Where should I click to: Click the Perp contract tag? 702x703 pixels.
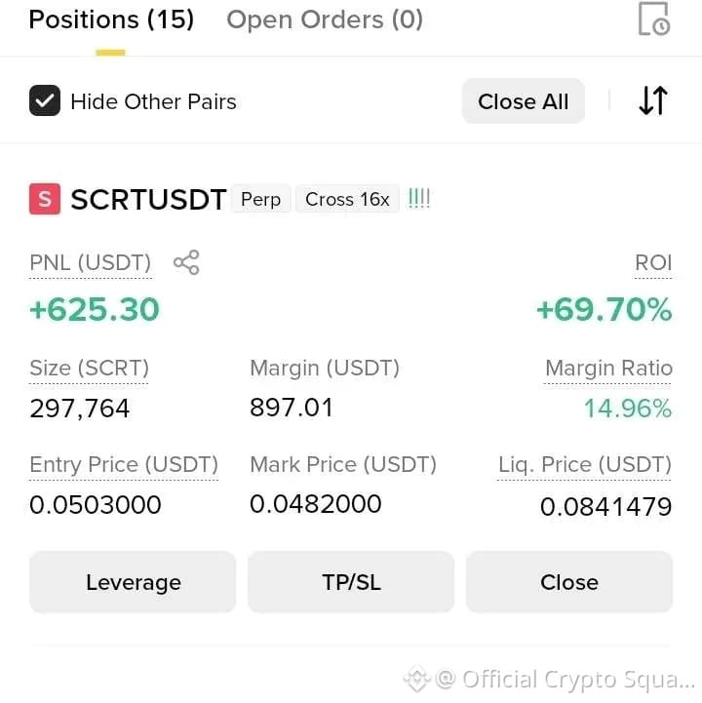pos(261,199)
